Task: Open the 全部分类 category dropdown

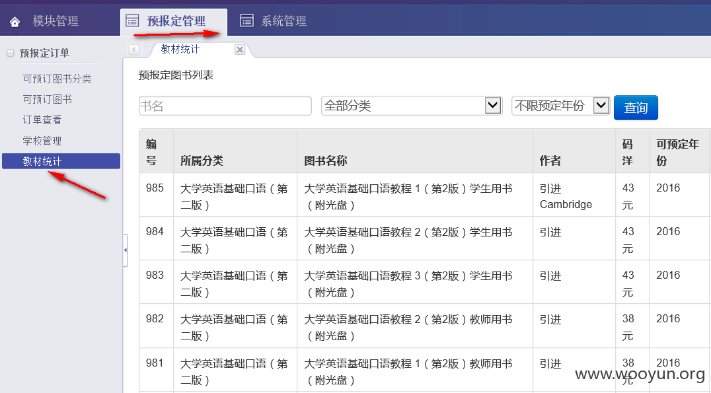Action: (412, 106)
